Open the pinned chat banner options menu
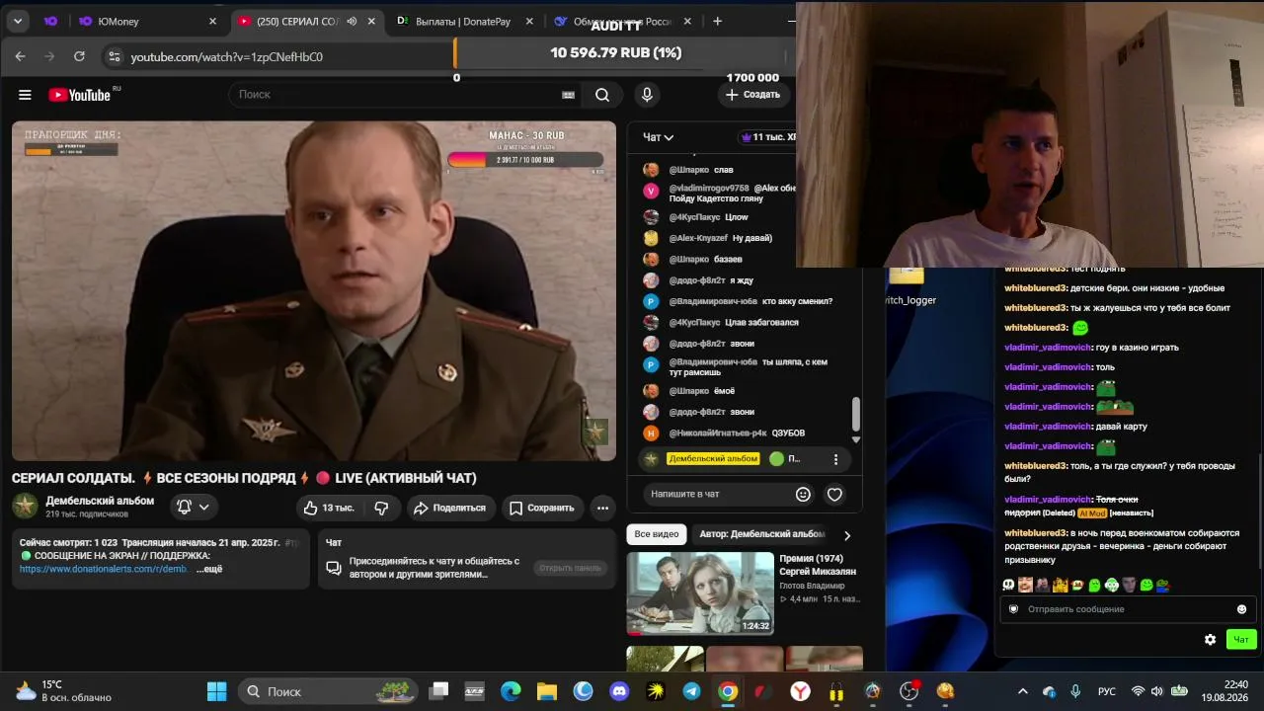The width and height of the screenshot is (1264, 711). pyautogui.click(x=835, y=459)
